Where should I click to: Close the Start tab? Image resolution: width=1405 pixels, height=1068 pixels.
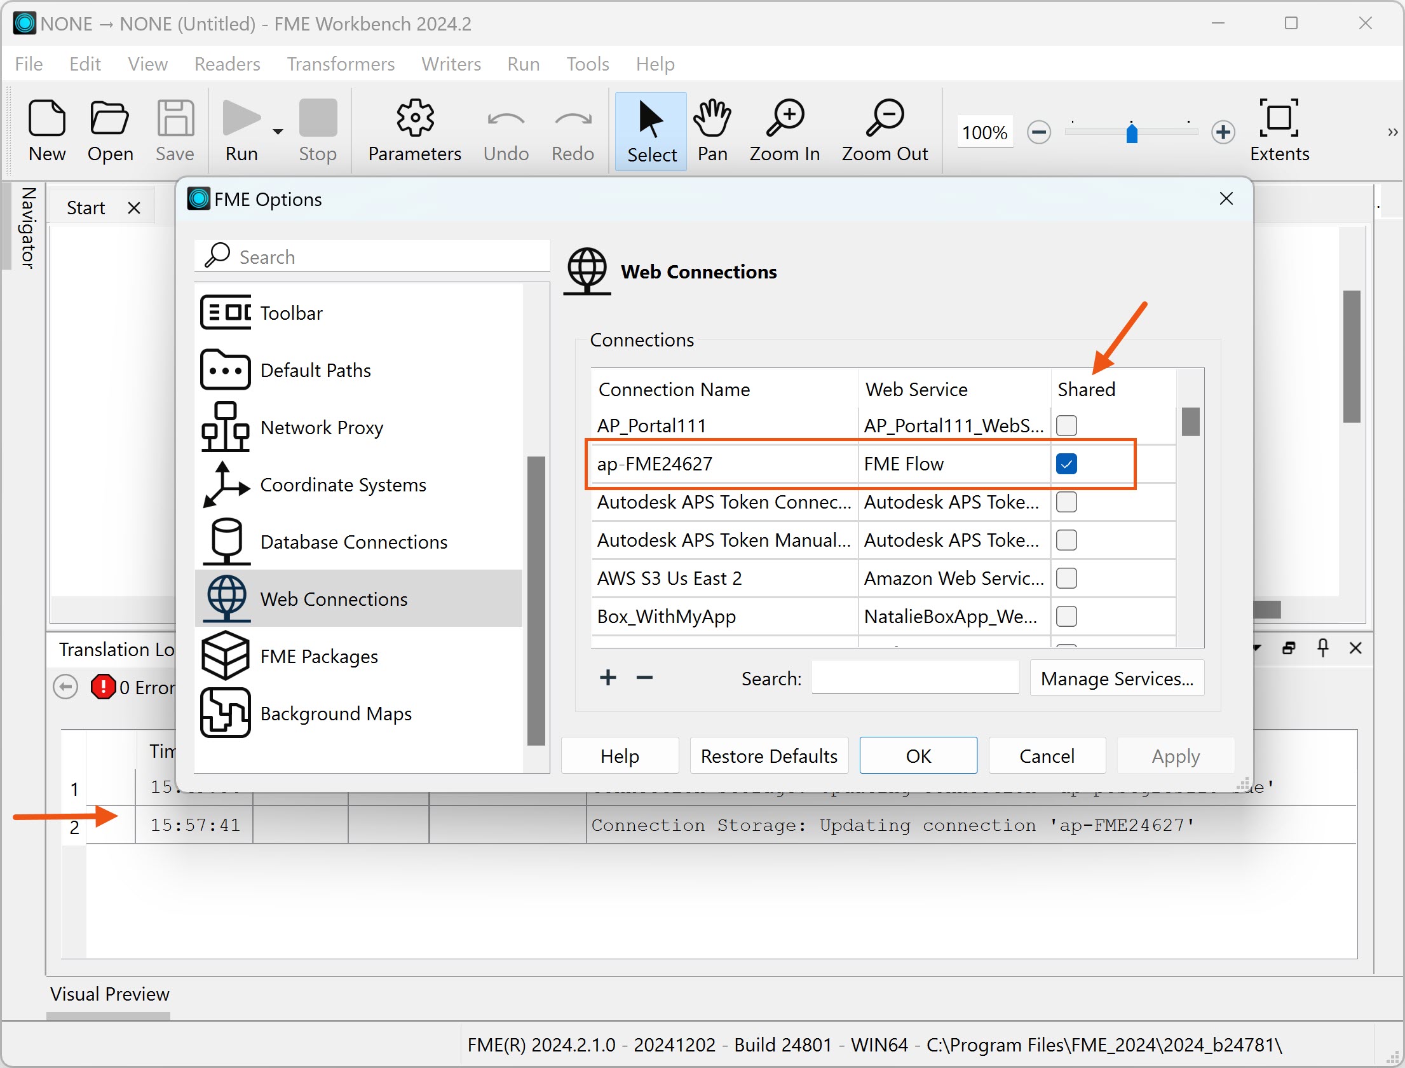coord(134,208)
